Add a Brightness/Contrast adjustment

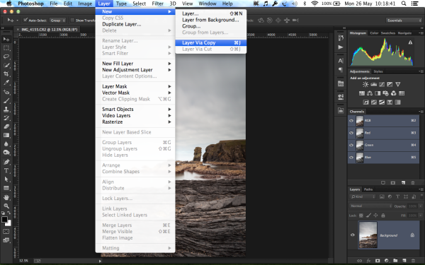pyautogui.click(x=365, y=84)
